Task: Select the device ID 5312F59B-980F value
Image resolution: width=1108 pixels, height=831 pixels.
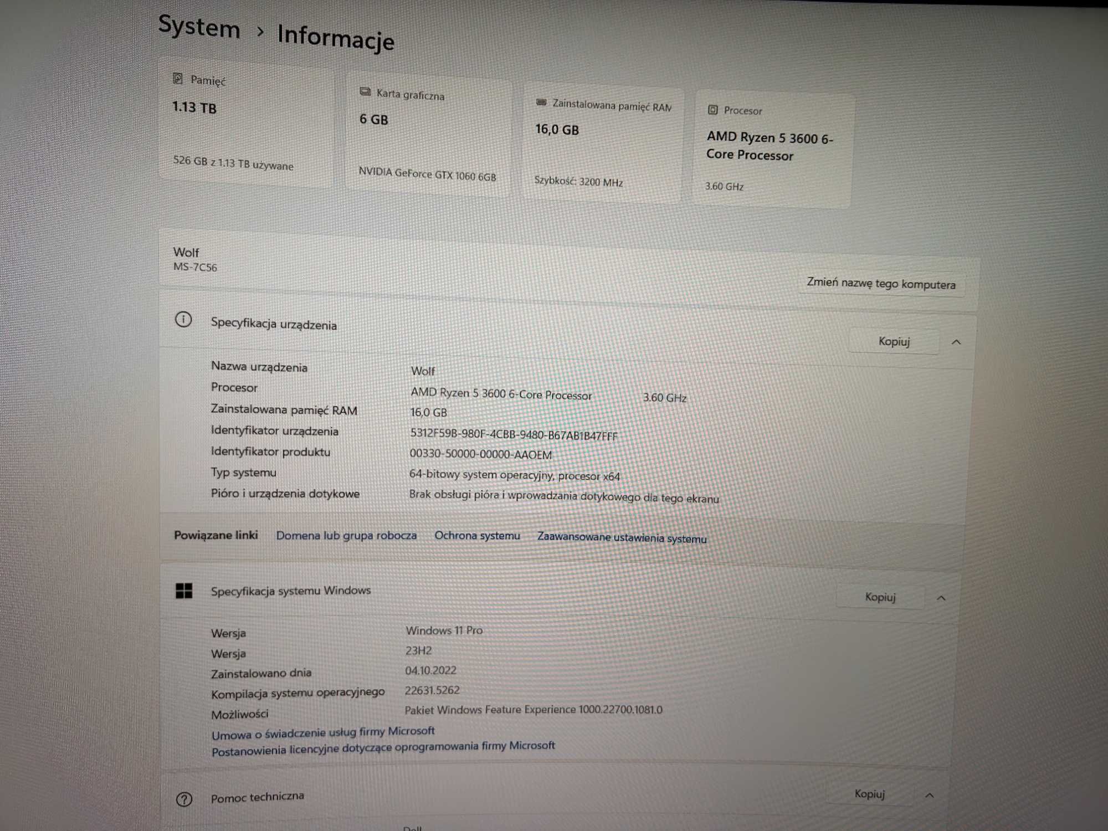Action: (x=514, y=435)
